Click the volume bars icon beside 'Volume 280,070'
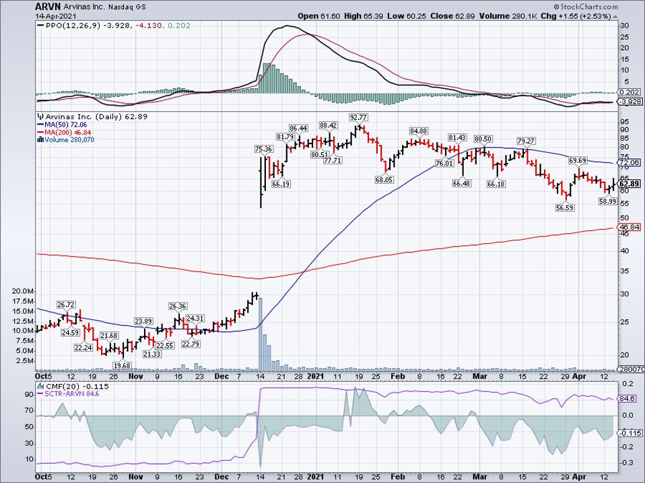The width and height of the screenshot is (645, 483). click(x=40, y=139)
